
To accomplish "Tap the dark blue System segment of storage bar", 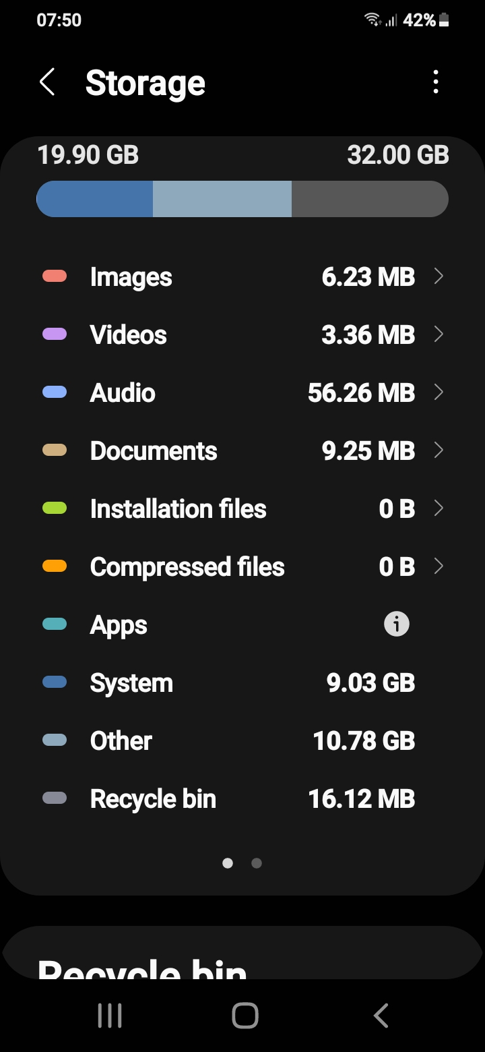I will 96,199.
